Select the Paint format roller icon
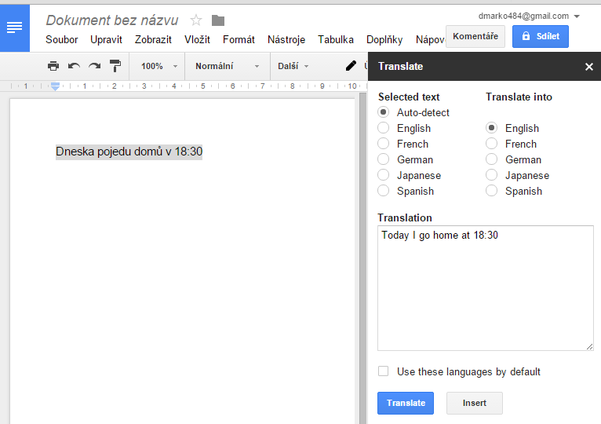The image size is (601, 424). click(115, 66)
